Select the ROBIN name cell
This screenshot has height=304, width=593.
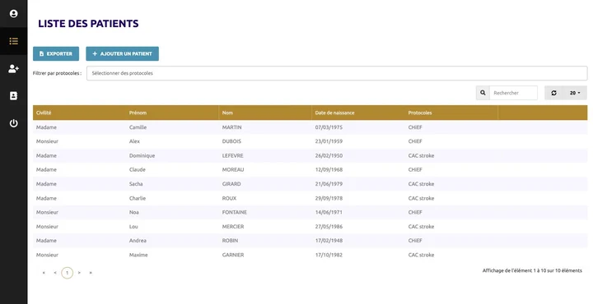tap(230, 241)
